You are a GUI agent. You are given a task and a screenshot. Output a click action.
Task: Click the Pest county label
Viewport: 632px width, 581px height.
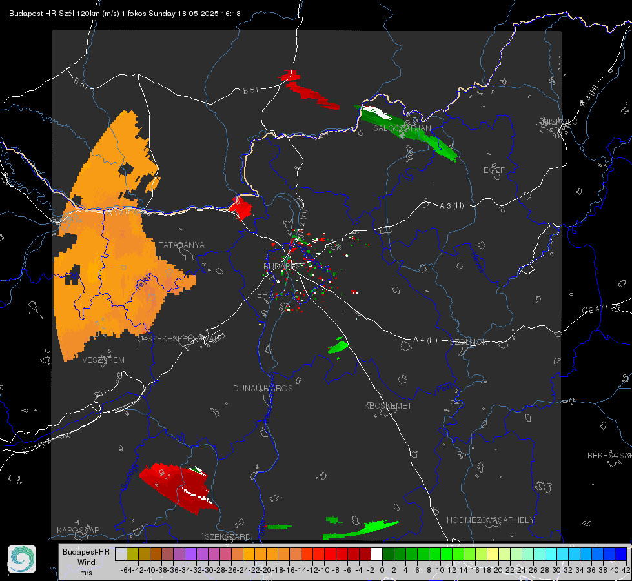445,389
